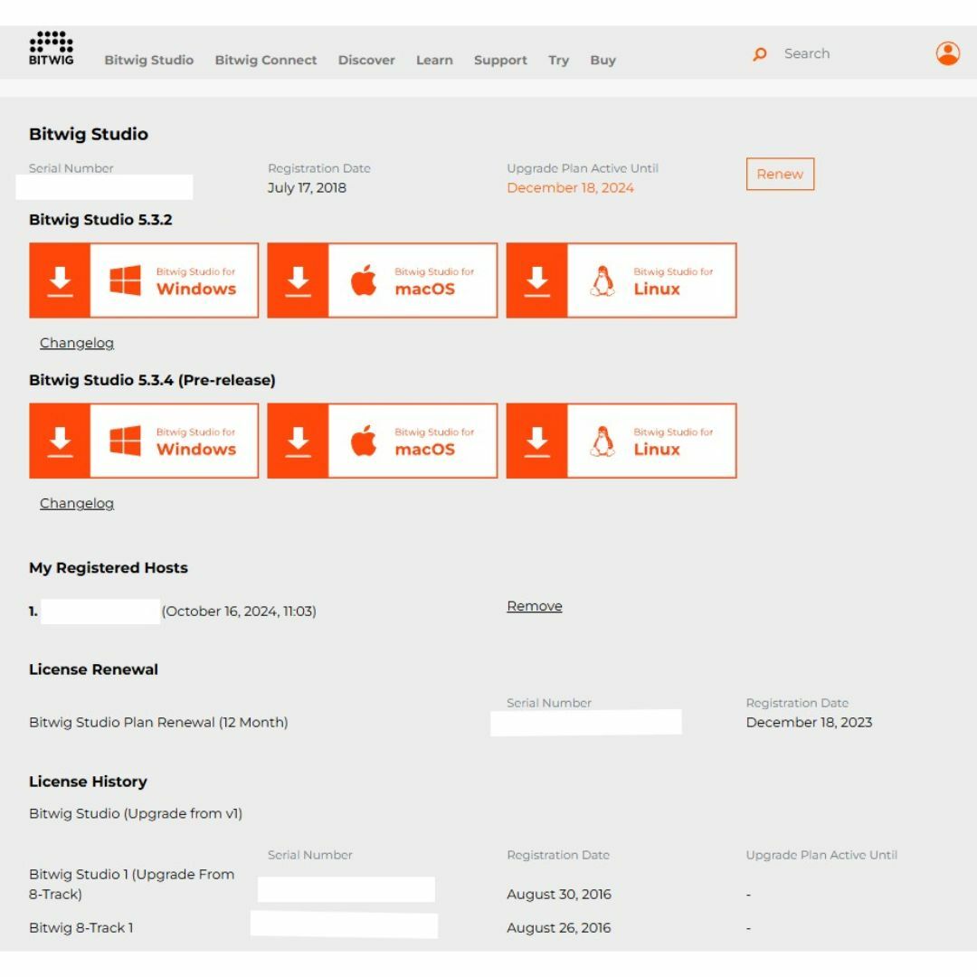Click the "License History" heading
The width and height of the screenshot is (977, 977).
pyautogui.click(x=88, y=782)
